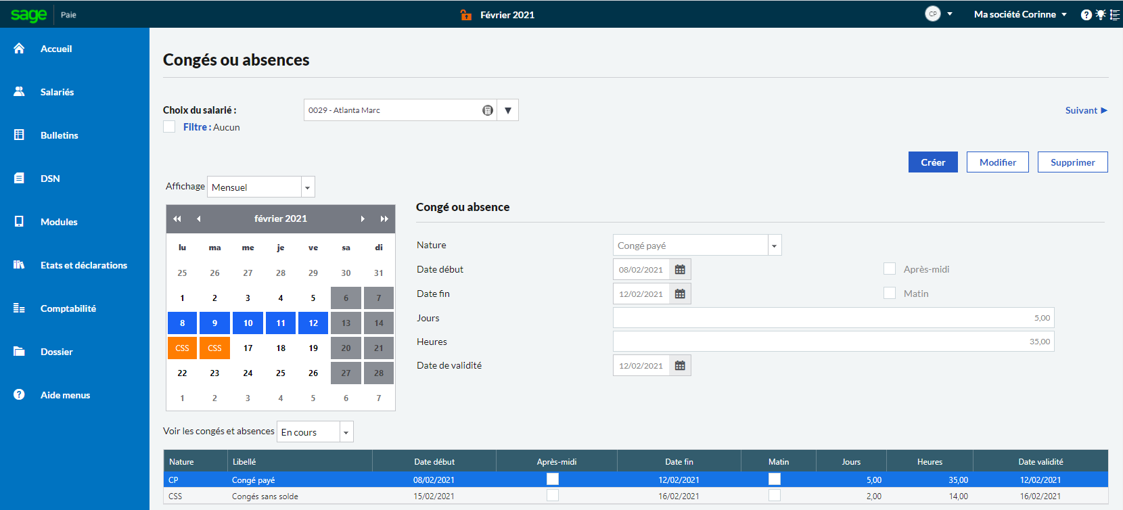Screen dimensions: 1123x510
Task: Click the Supprimer button
Action: (1073, 162)
